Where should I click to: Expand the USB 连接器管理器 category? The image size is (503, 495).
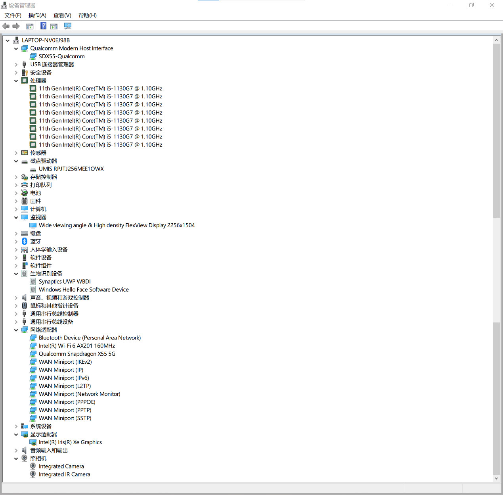tap(16, 65)
